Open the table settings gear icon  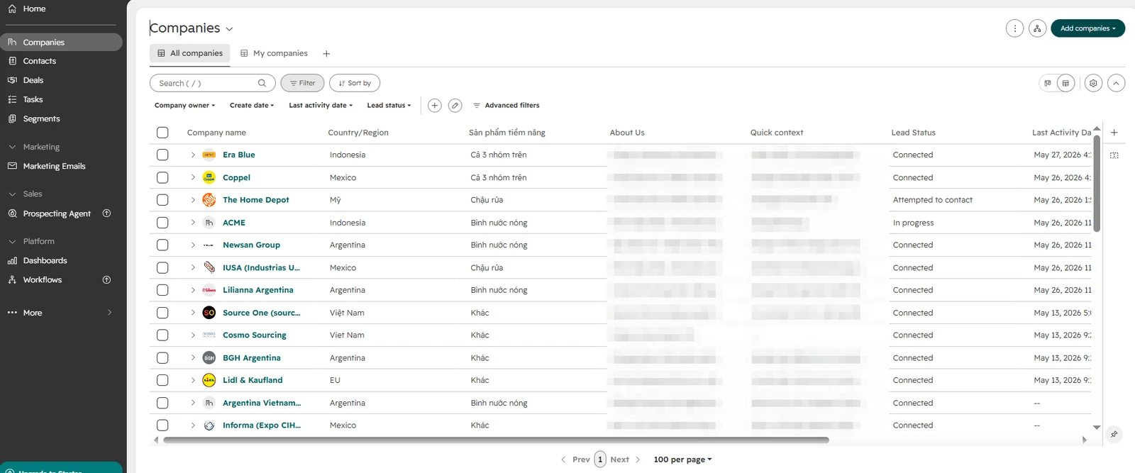coord(1093,83)
